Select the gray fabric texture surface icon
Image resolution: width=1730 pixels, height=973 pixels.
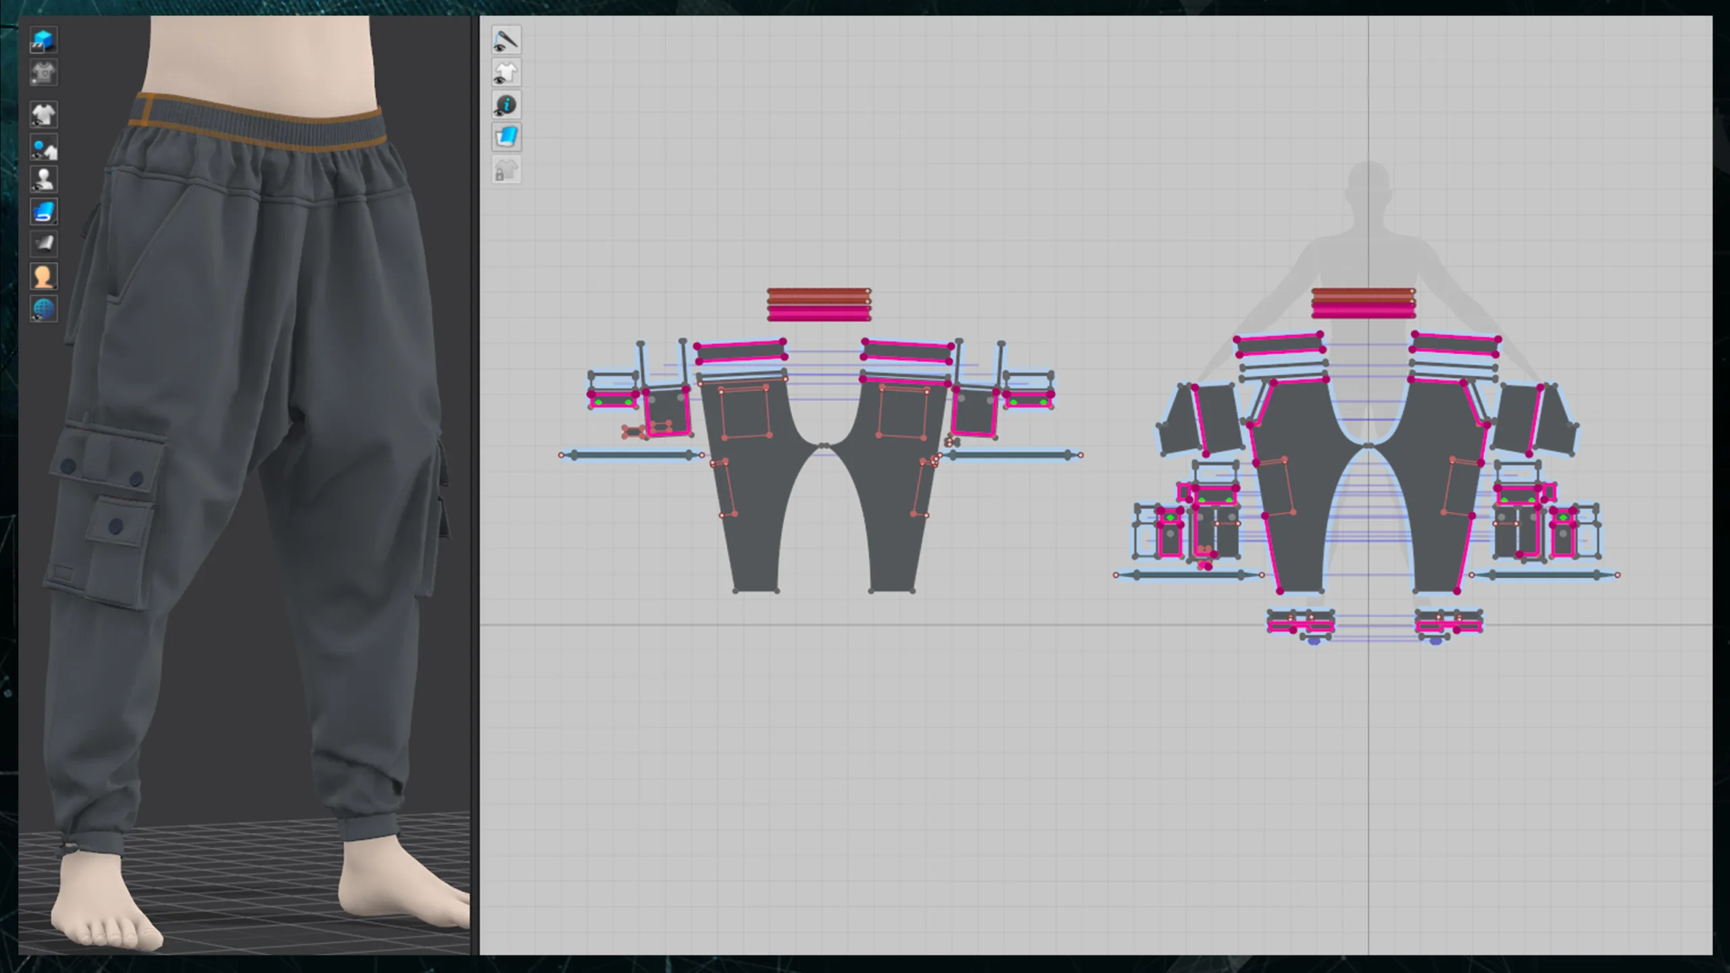click(44, 244)
